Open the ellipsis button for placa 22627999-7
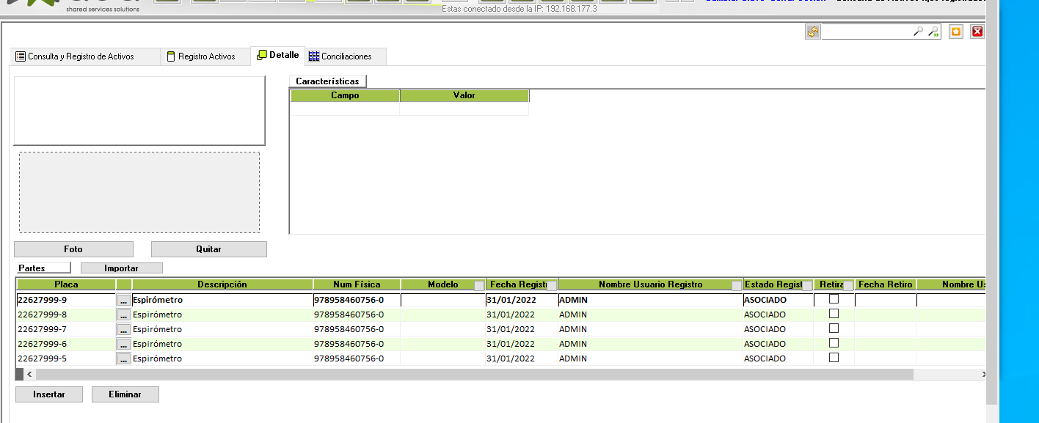The height and width of the screenshot is (423, 1039). pos(123,329)
